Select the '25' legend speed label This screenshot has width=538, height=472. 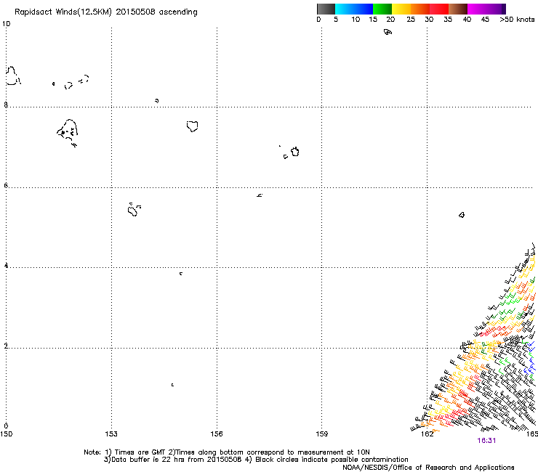[411, 20]
